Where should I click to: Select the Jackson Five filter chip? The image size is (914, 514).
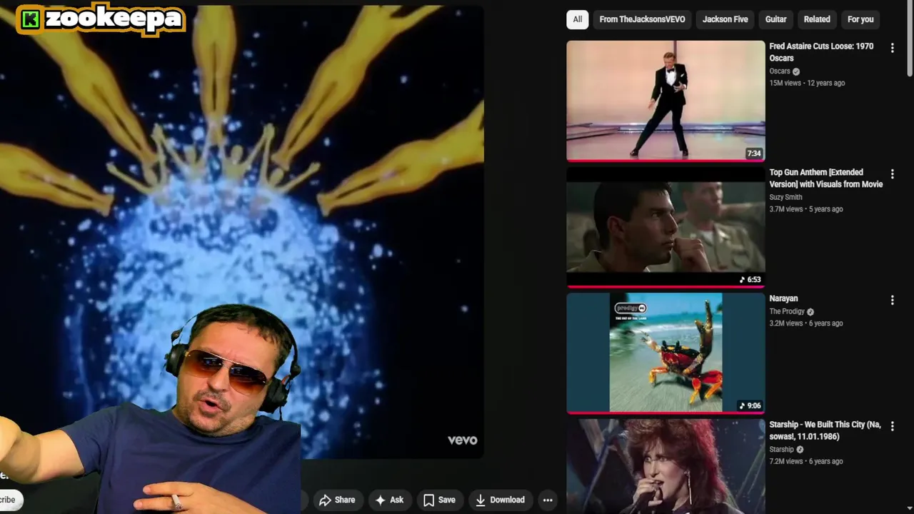725,19
